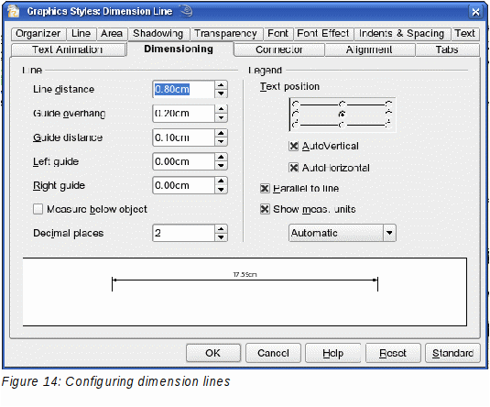Switch to the Organizer tab
490x407 pixels.
click(x=38, y=34)
